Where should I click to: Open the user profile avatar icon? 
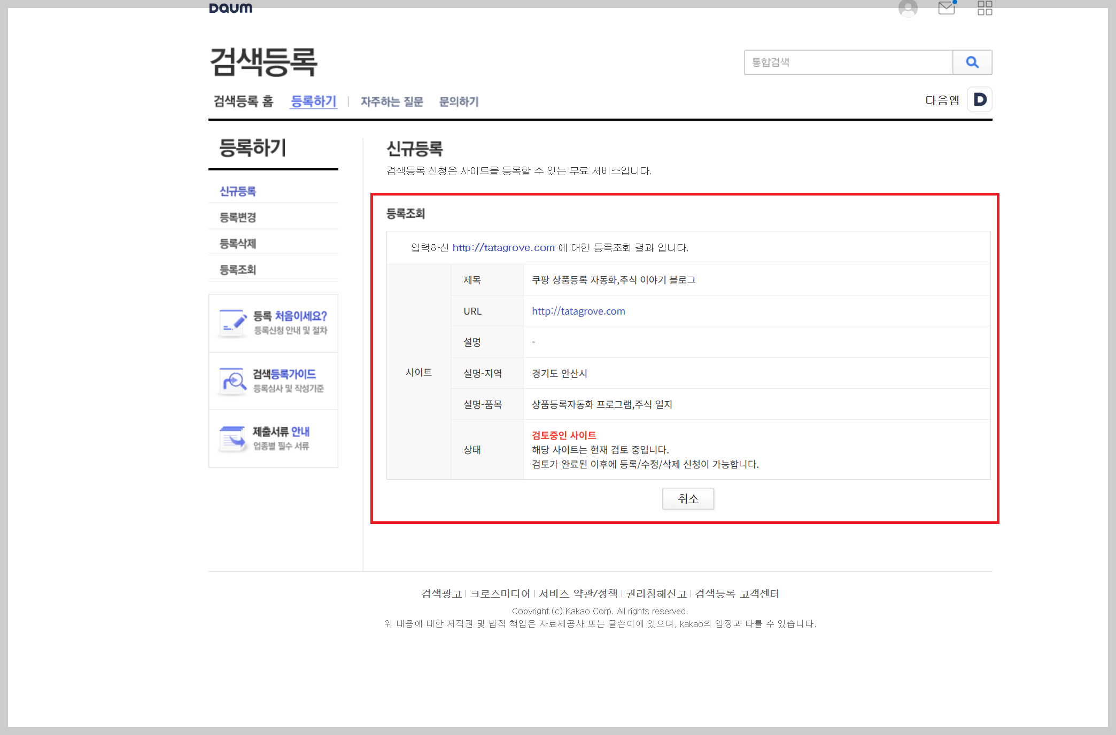pos(908,8)
